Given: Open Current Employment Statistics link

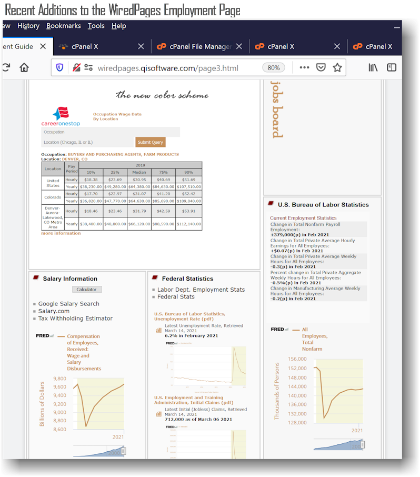Looking at the screenshot, I should click(x=303, y=218).
